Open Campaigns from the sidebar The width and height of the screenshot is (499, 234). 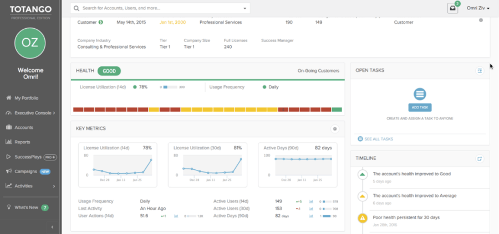pos(27,171)
